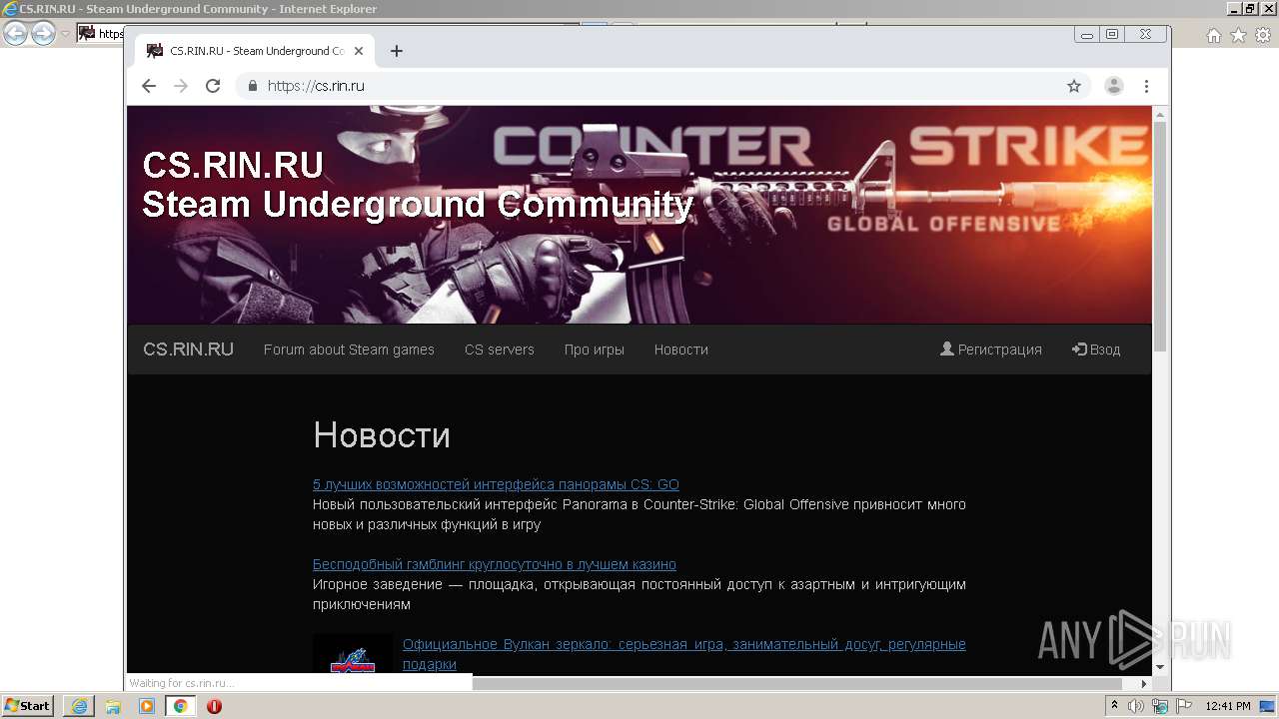Open Internet Explorer home icon
Image resolution: width=1279 pixels, height=719 pixels.
1214,35
